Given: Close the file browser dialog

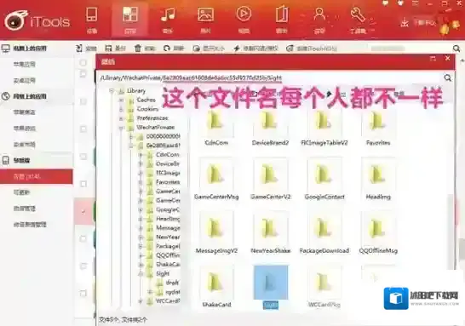Looking at the screenshot, I should 447,59.
